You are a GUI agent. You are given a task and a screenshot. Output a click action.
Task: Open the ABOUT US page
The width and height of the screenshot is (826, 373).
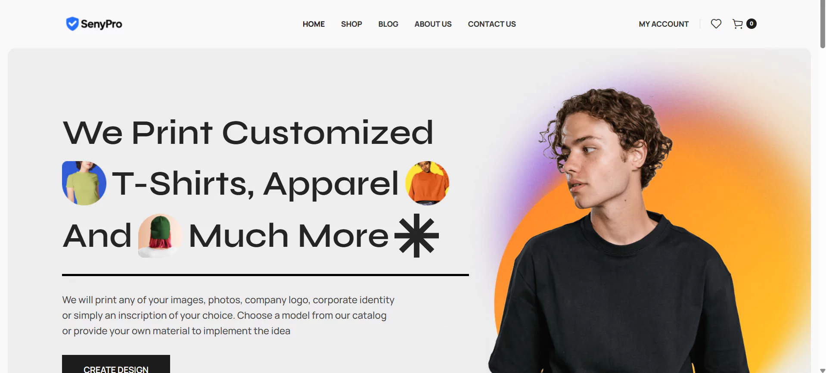[x=433, y=24]
